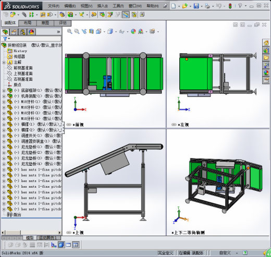
Task: Click the Rebuild traffic light icon
Action: (230, 6)
